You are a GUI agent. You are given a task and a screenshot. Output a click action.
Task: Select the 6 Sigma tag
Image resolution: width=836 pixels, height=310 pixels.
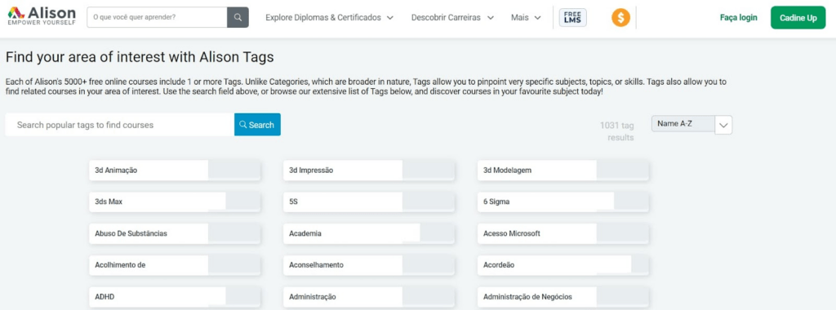click(x=563, y=201)
